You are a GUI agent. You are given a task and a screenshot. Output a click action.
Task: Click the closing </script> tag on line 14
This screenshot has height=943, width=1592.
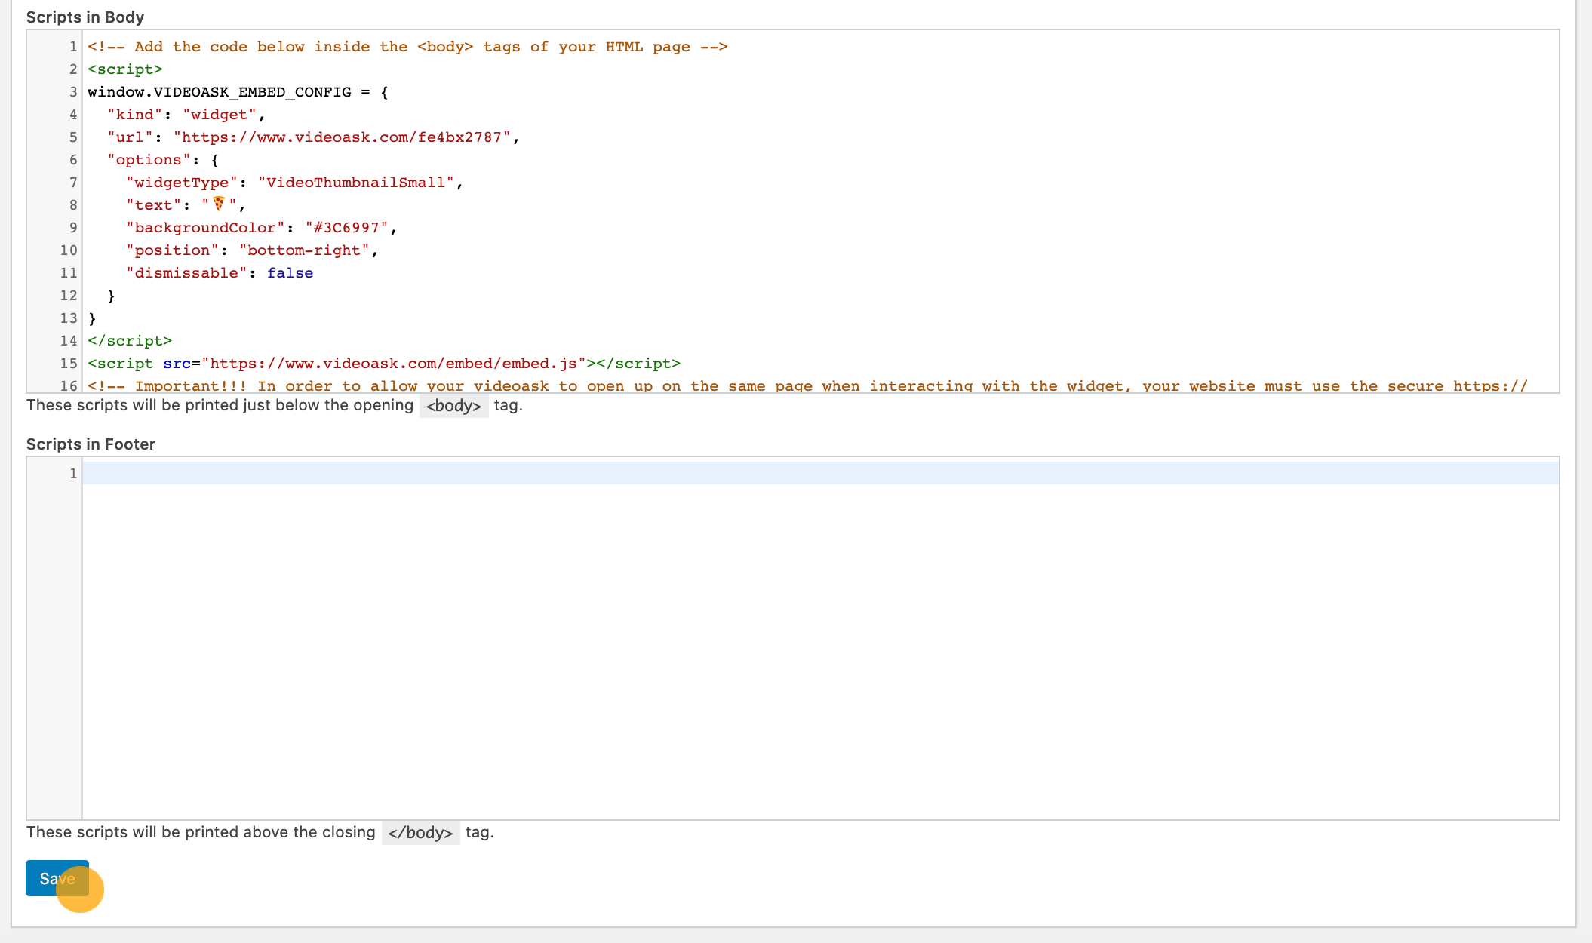(x=130, y=341)
